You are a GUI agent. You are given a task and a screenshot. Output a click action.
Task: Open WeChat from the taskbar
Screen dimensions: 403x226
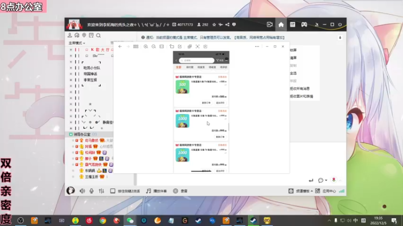coord(130,220)
